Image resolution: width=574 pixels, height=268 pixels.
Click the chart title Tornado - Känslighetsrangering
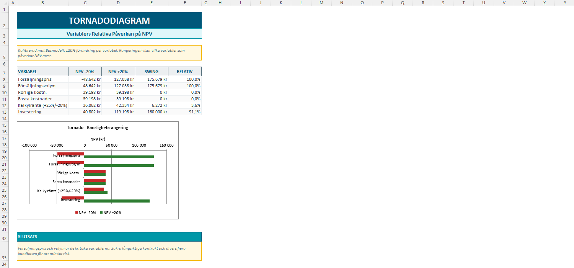[x=98, y=127]
